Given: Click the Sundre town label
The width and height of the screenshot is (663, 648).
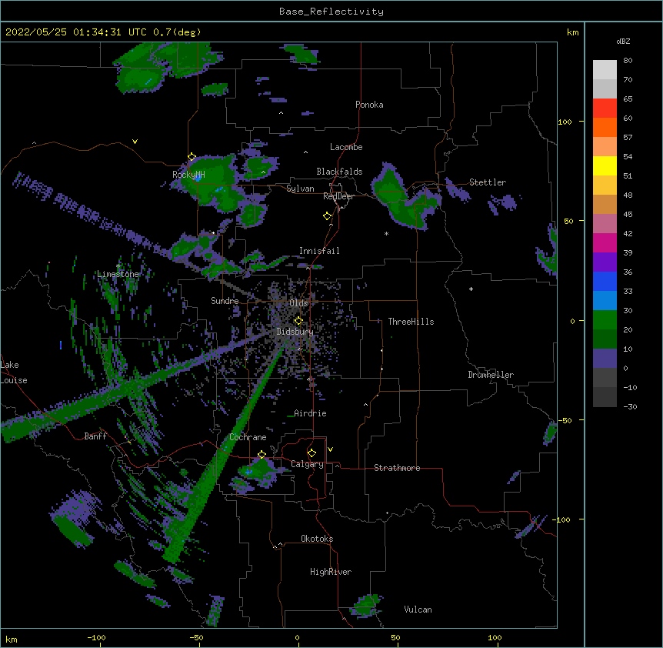Looking at the screenshot, I should tap(225, 301).
